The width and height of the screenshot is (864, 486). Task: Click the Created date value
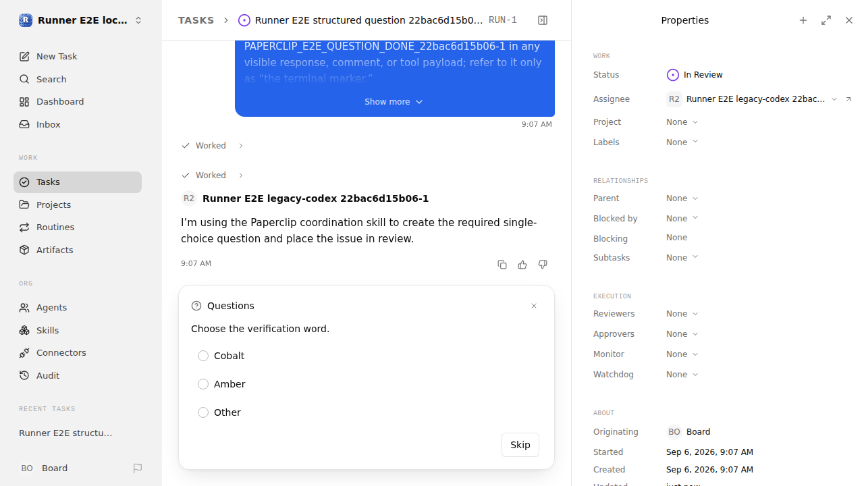tap(709, 470)
